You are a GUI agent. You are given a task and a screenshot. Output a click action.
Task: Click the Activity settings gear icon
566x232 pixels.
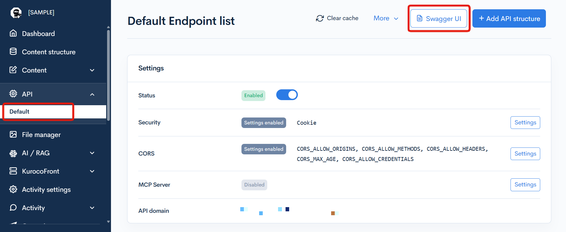[13, 189]
